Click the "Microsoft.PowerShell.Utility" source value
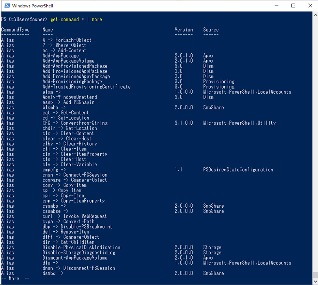 (239, 123)
